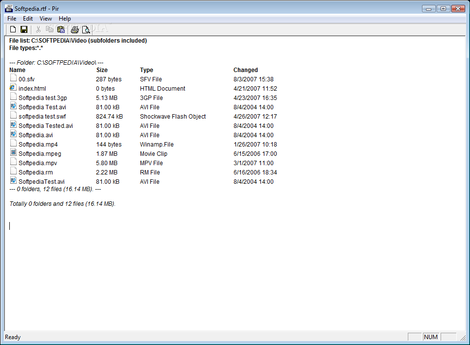Click the date 6/16/2006 18:34
Image resolution: width=470 pixels, height=345 pixels.
[x=256, y=172]
